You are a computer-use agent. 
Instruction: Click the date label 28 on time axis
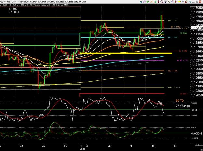click(x=22, y=146)
